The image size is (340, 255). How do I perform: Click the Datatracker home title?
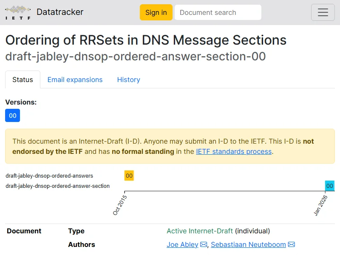(x=60, y=12)
